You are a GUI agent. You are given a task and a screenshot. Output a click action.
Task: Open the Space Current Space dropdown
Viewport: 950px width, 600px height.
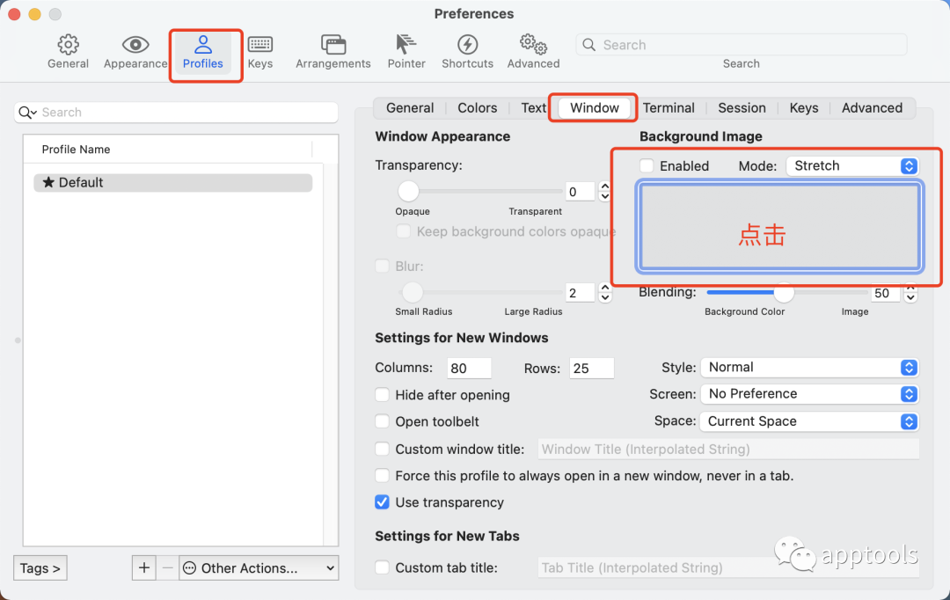click(x=809, y=421)
